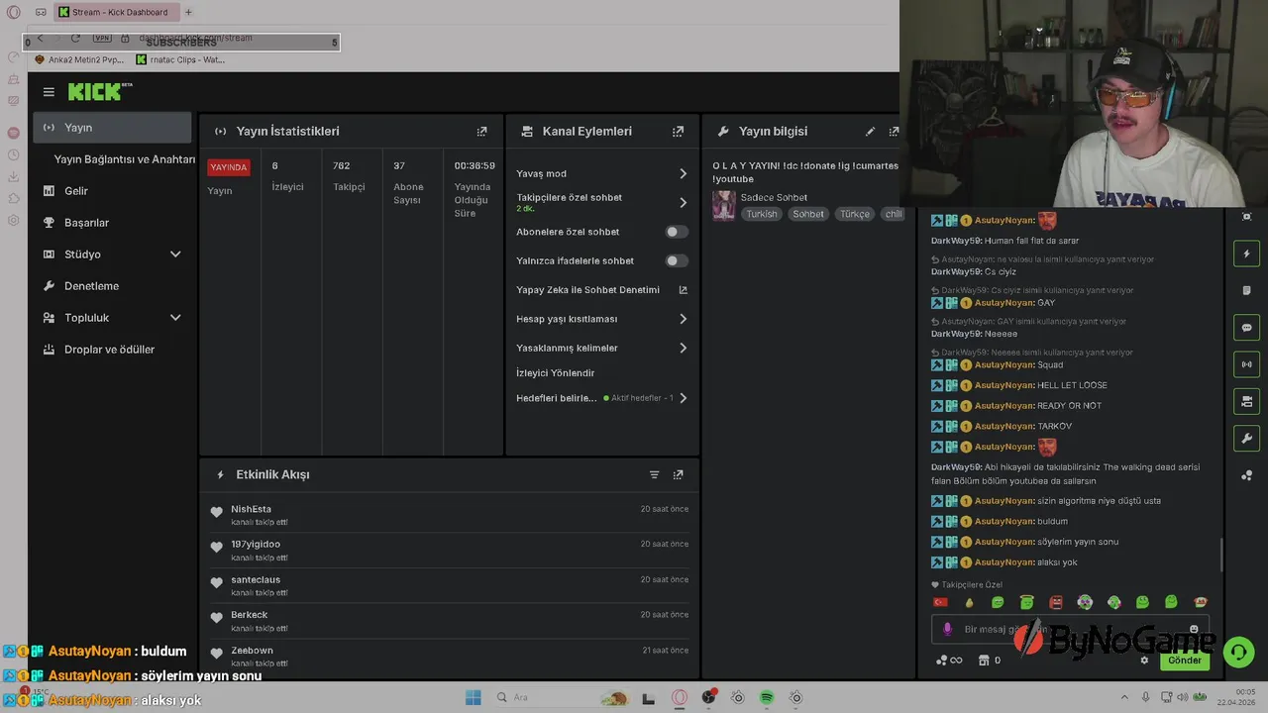Open Yavaş mod settings arrow

(683, 173)
